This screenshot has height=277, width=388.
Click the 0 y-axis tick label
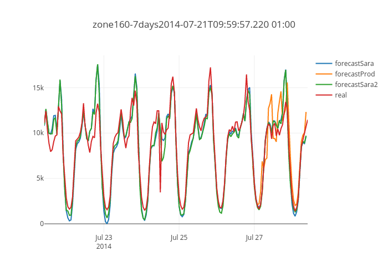pyautogui.click(x=41, y=224)
